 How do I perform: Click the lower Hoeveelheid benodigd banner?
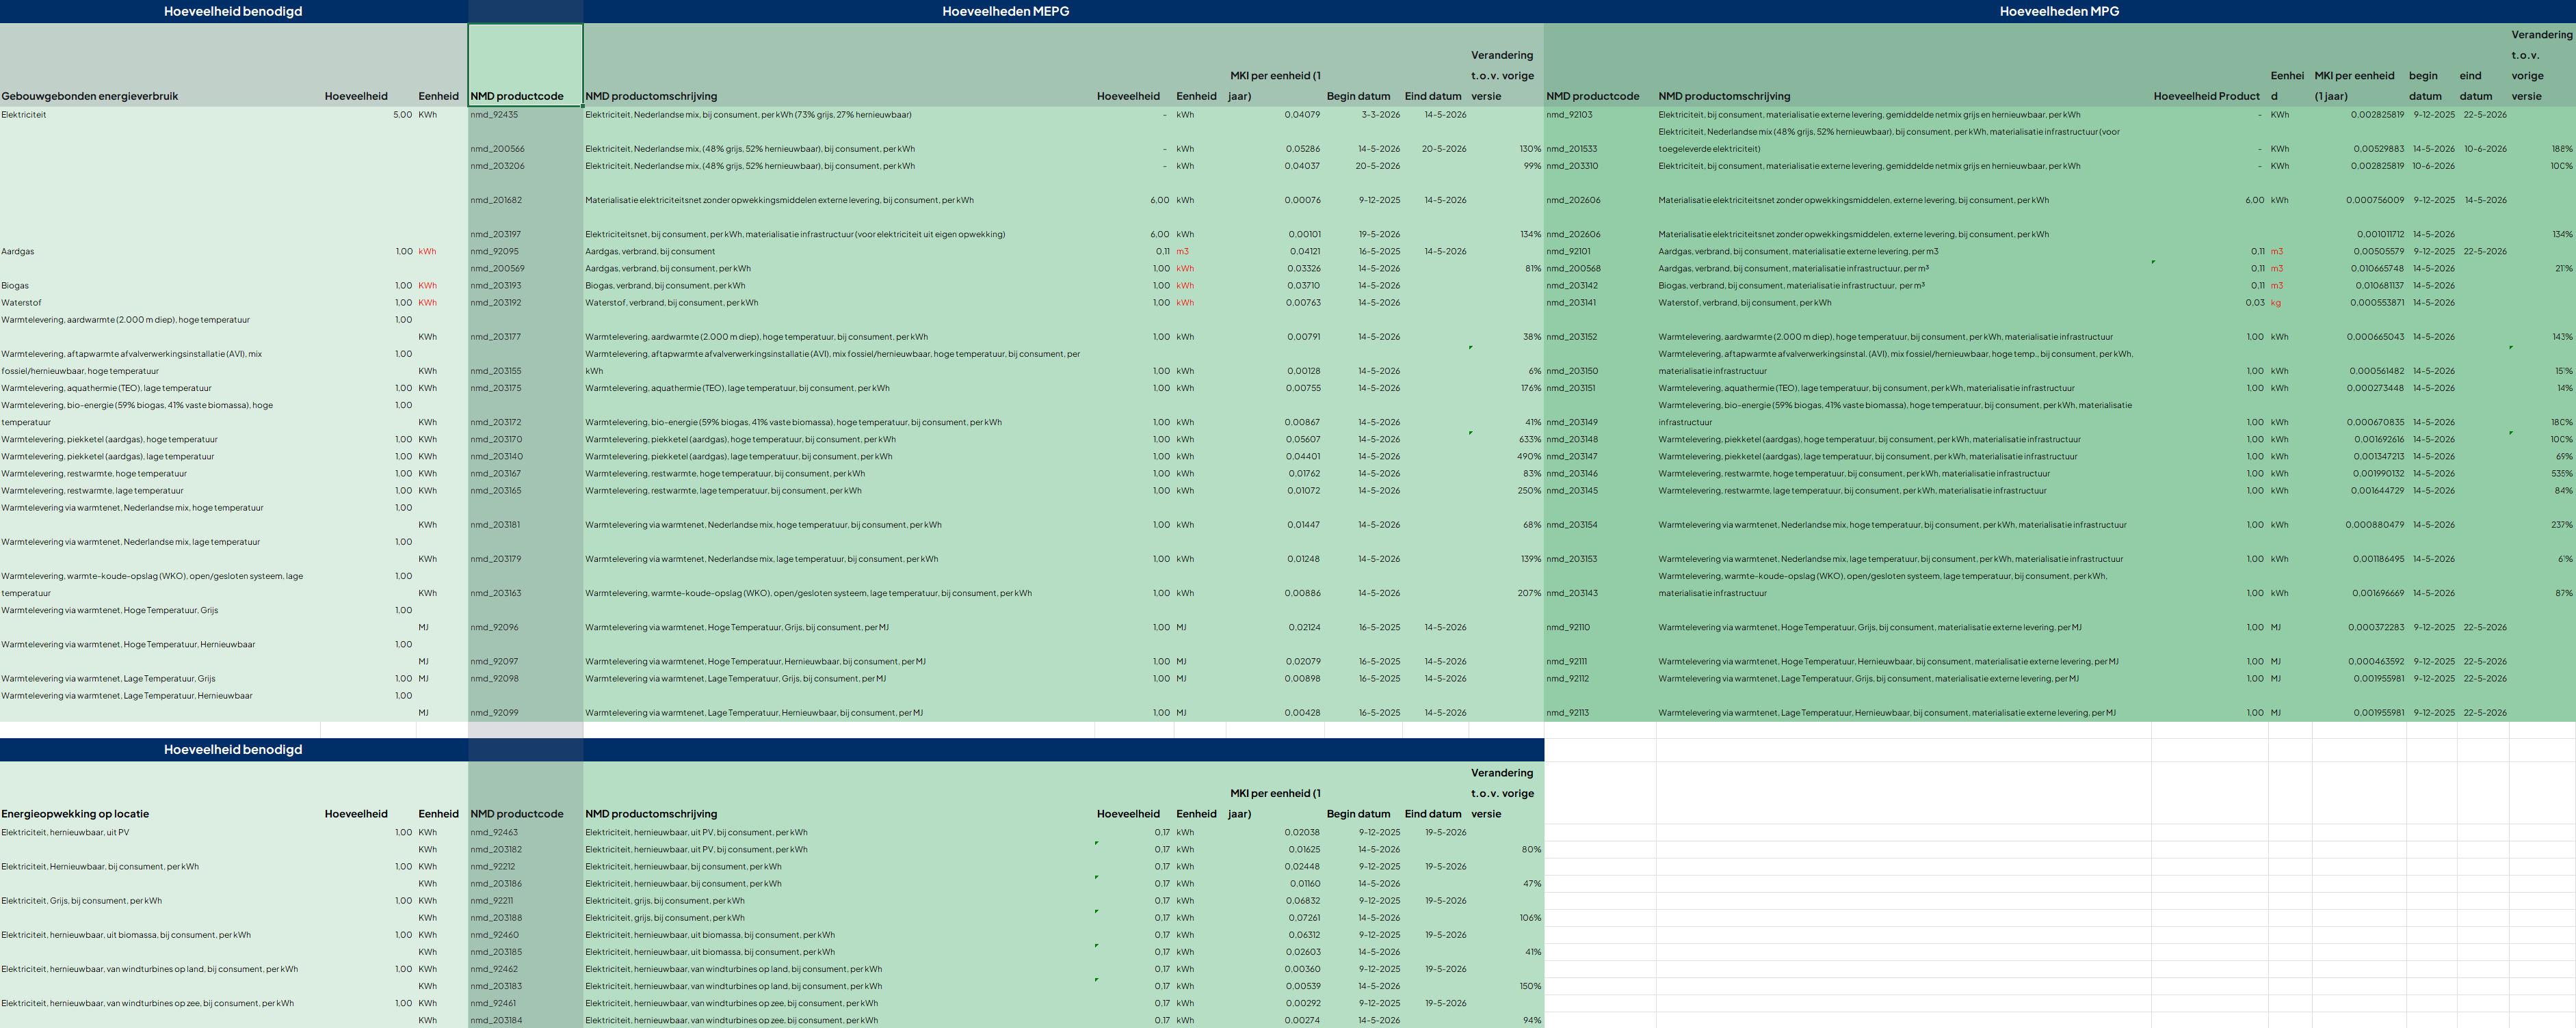point(233,749)
